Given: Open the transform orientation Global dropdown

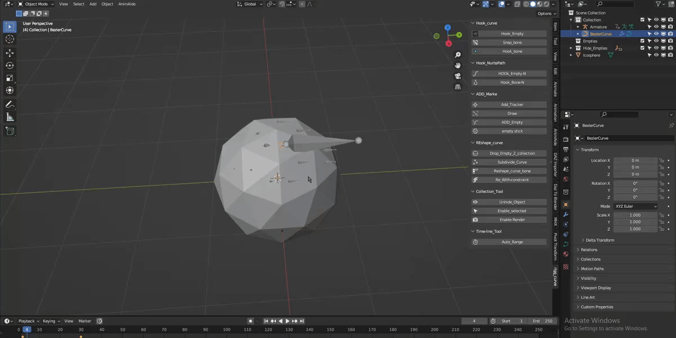Looking at the screenshot, I should click(x=250, y=3).
